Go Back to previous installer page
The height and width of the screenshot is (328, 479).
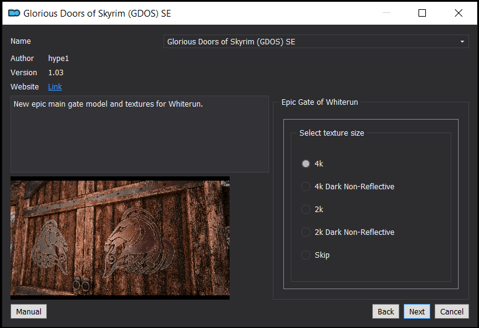pos(386,311)
